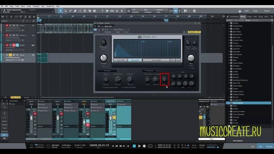Toggle the Lock checkbox under Mix knob
Viewport: 274px width, 154px height.
coord(189,68)
